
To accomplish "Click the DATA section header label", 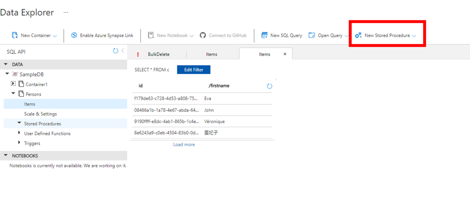I will click(17, 64).
